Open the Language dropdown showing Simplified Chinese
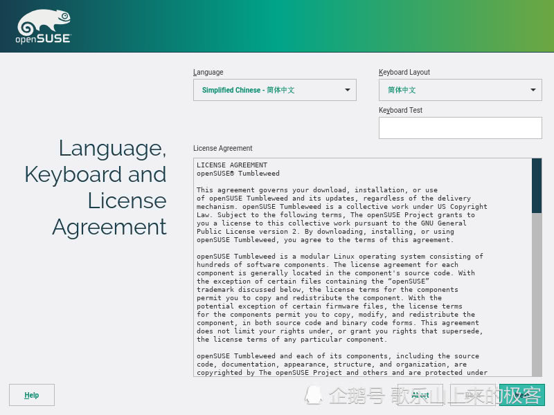This screenshot has width=554, height=415. [274, 90]
